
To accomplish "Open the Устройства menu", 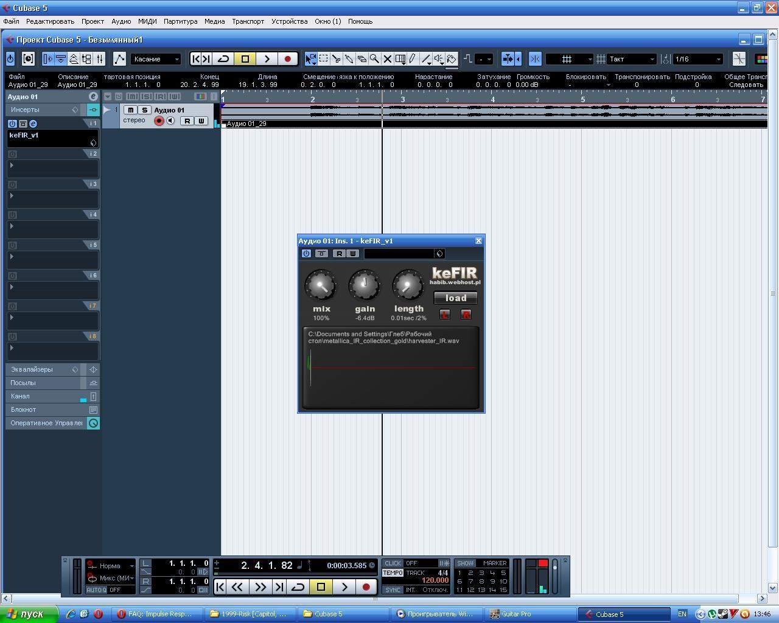I will pyautogui.click(x=289, y=21).
